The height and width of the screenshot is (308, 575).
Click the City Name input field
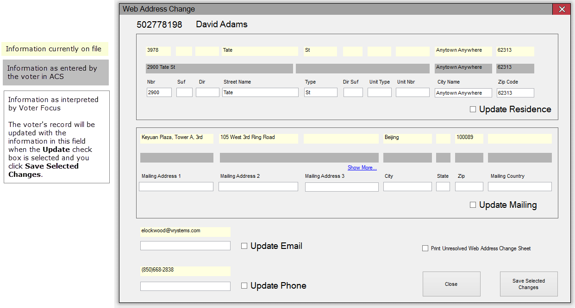[x=463, y=93]
